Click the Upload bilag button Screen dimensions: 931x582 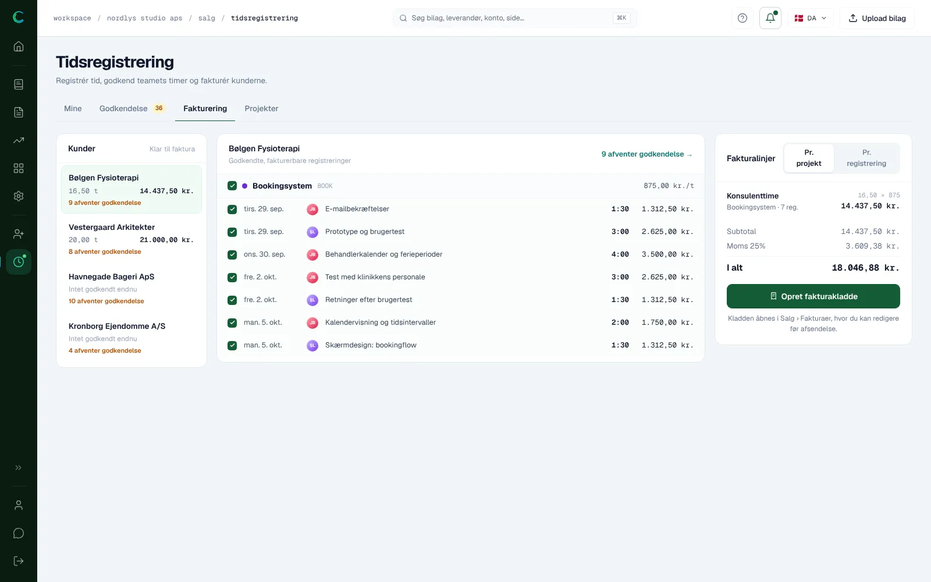pos(877,18)
